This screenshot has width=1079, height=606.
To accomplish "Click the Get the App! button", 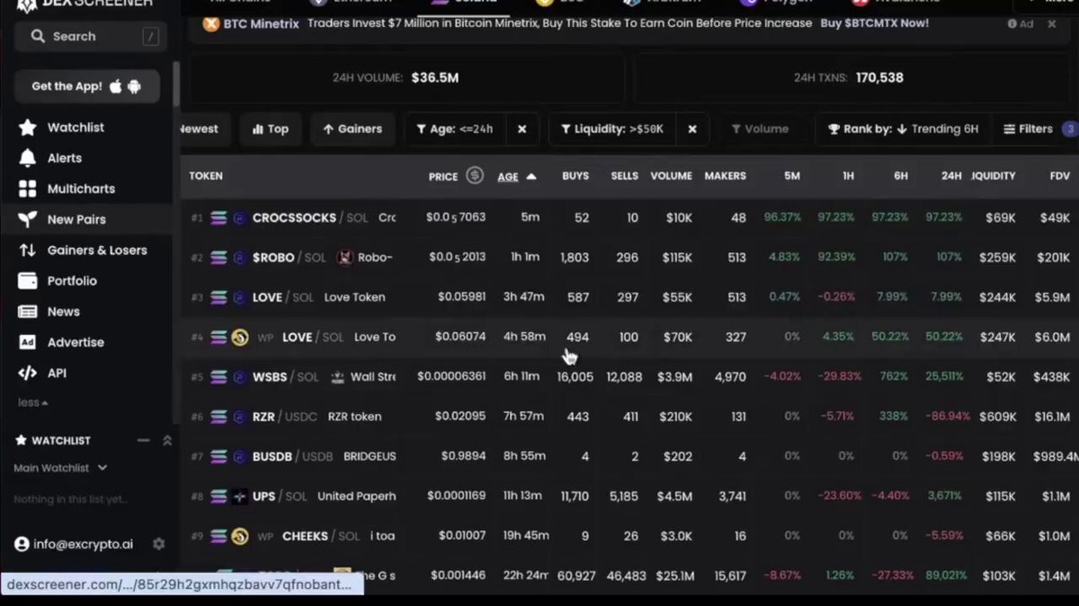I will click(x=87, y=86).
